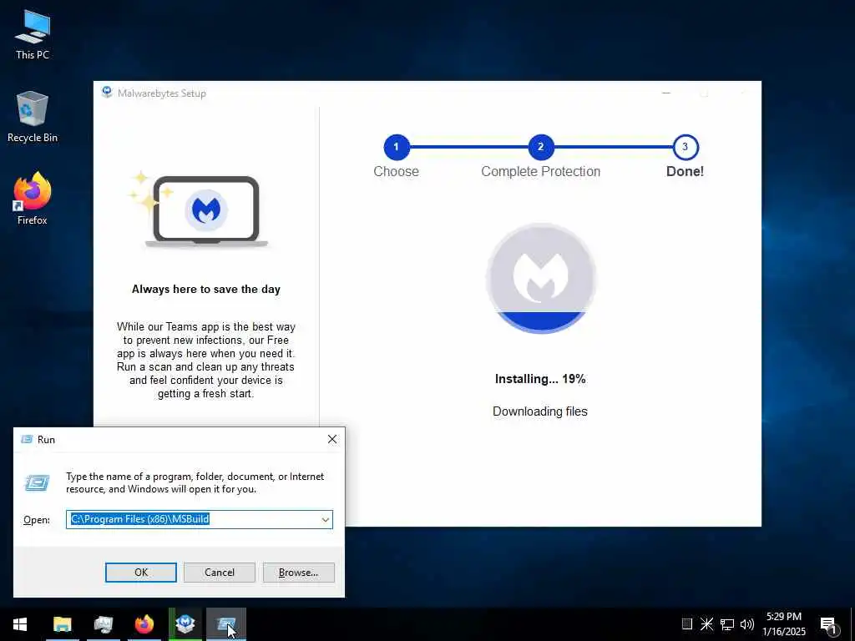Click the 'Choose' step label
Viewport: 855px width, 641px height.
click(396, 172)
